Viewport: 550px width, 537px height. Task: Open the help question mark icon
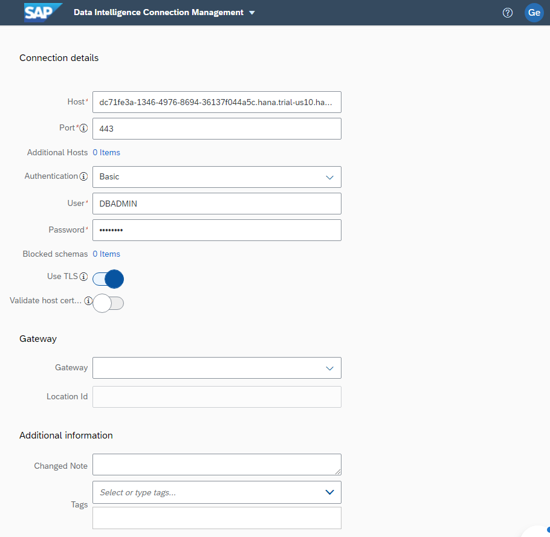coord(508,13)
